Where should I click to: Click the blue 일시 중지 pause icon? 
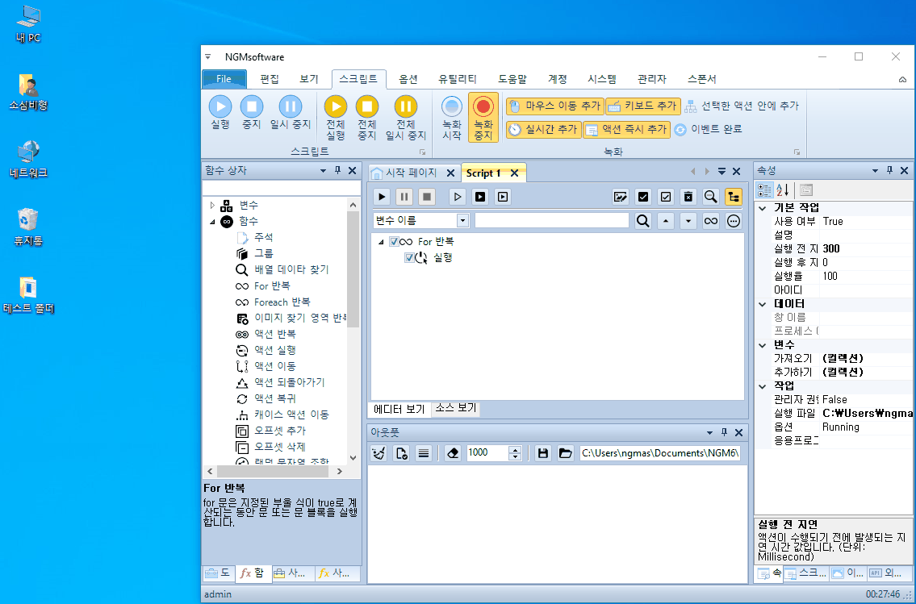(291, 106)
